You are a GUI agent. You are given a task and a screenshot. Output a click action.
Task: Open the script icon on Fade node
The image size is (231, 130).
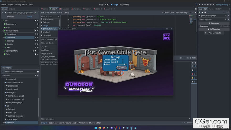[x=35, y=54]
